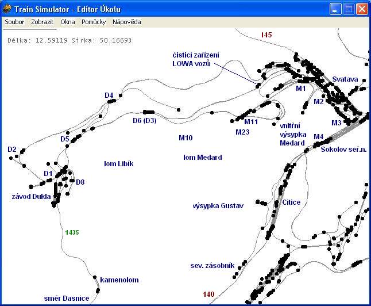Open the Zobrazit menu
371x306 pixels.
click(42, 22)
